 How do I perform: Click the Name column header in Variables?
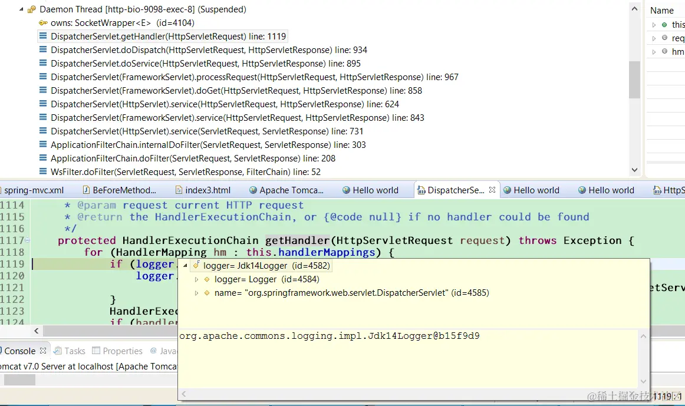661,11
